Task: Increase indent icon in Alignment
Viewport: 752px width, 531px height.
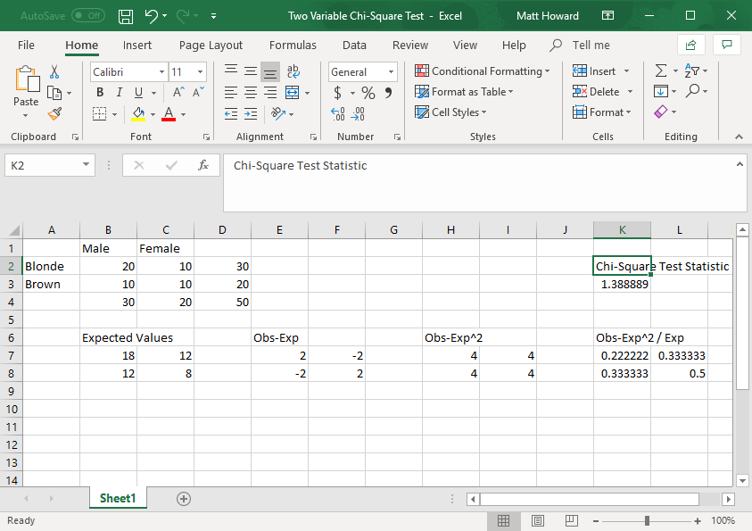Action: click(x=251, y=113)
